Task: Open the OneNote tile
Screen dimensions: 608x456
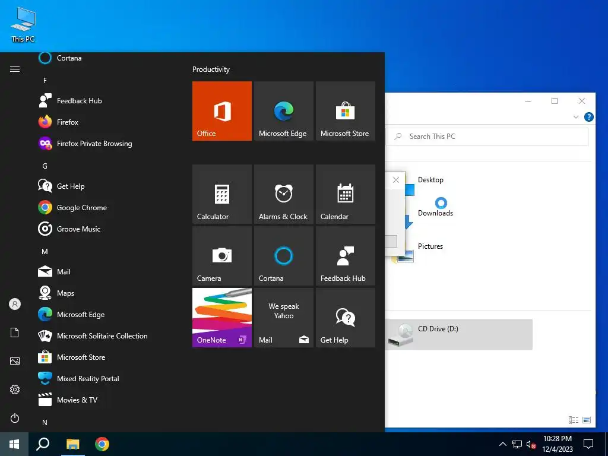Action: coord(222,318)
